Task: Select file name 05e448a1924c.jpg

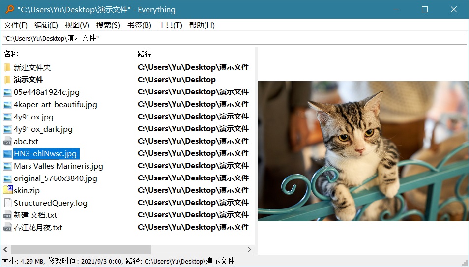Action: (47, 92)
